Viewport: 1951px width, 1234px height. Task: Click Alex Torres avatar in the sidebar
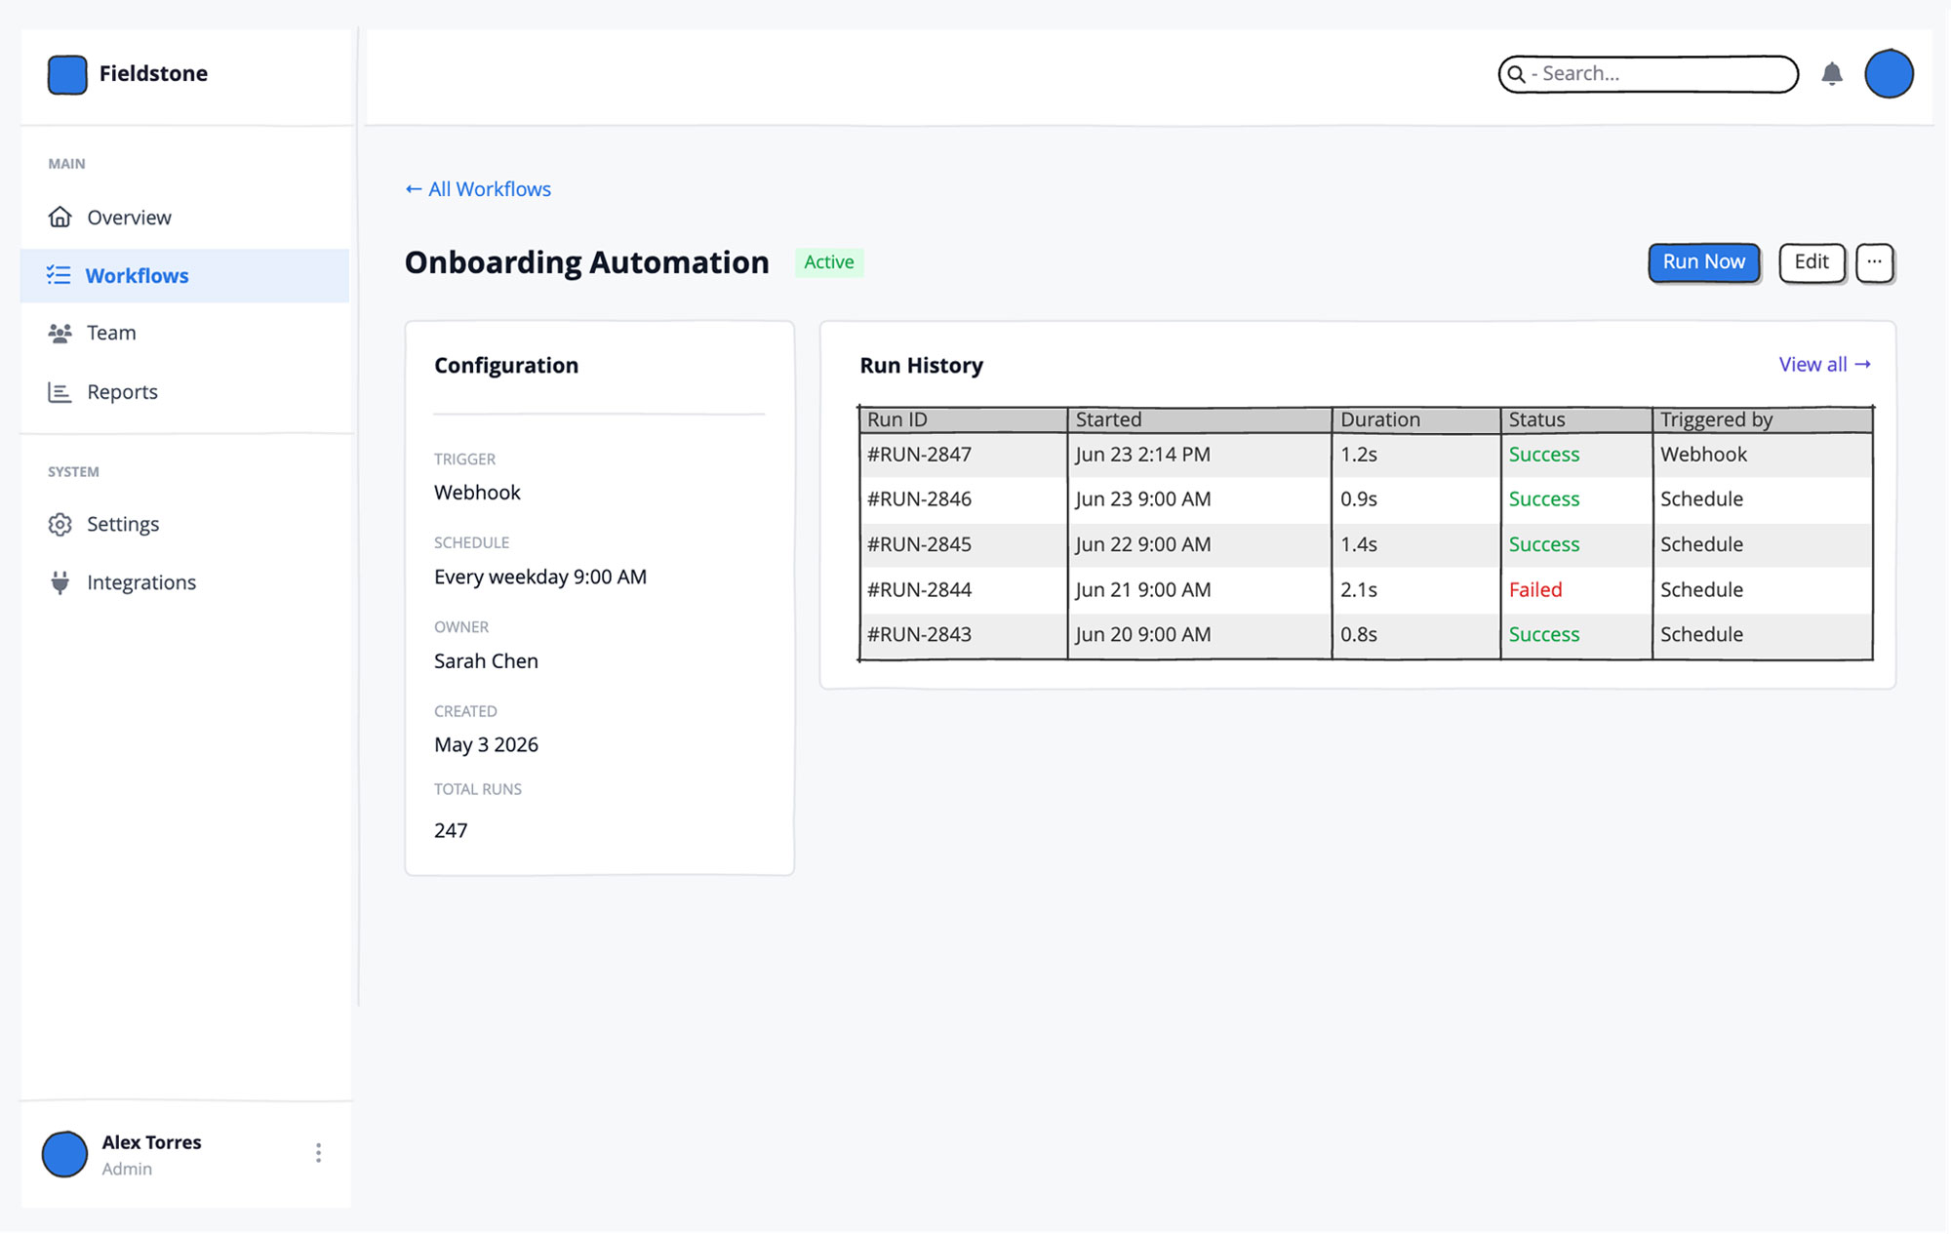click(x=65, y=1154)
